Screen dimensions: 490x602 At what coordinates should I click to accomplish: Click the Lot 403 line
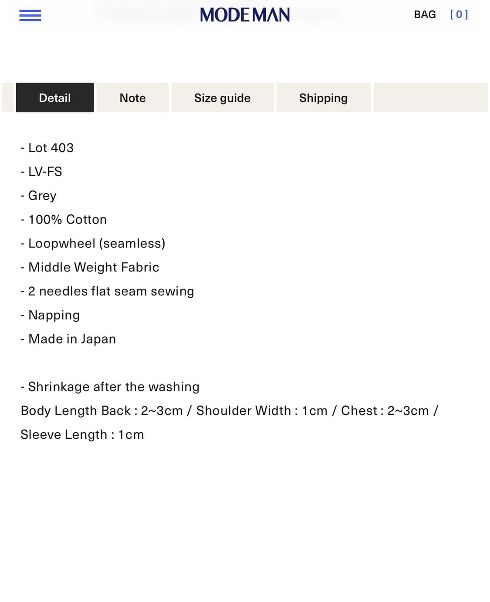(x=47, y=148)
